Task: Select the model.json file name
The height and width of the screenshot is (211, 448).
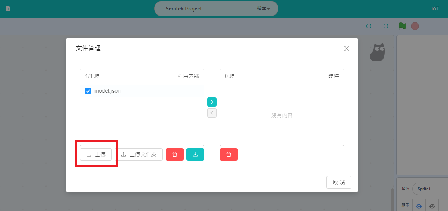Action: [x=108, y=91]
